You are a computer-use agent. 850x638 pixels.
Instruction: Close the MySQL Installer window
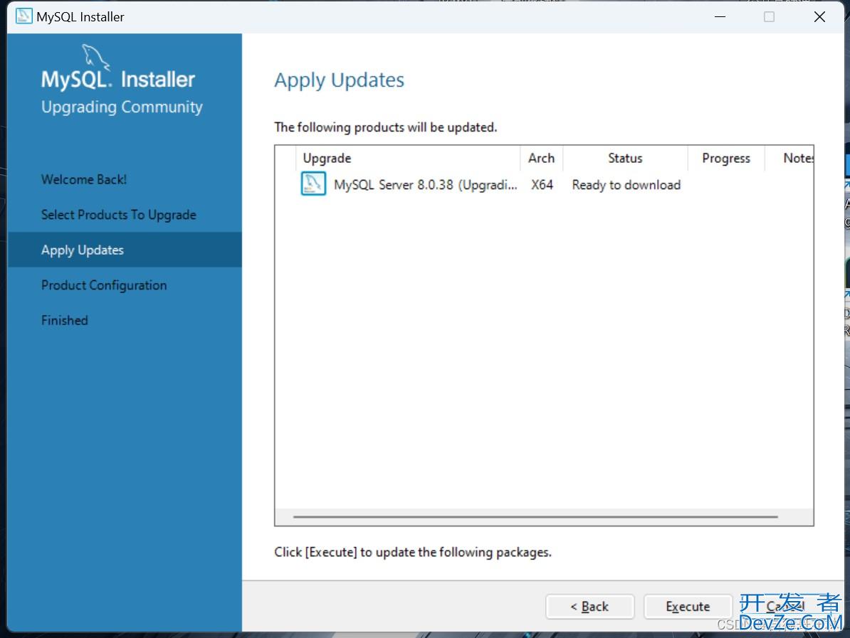(x=819, y=16)
